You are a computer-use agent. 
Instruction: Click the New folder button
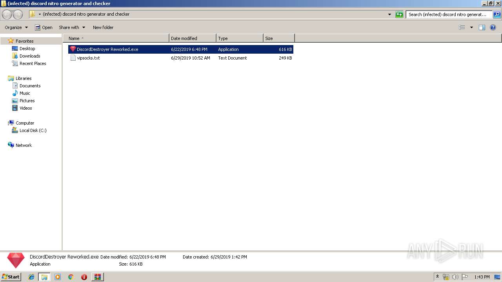point(103,27)
